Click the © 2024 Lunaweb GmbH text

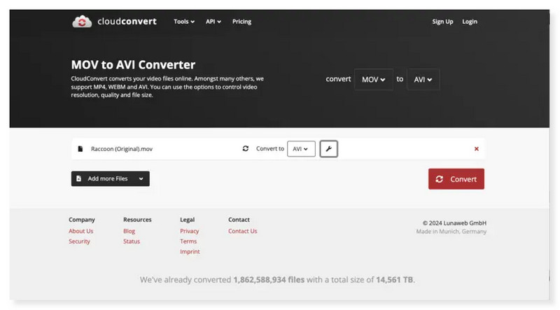454,223
